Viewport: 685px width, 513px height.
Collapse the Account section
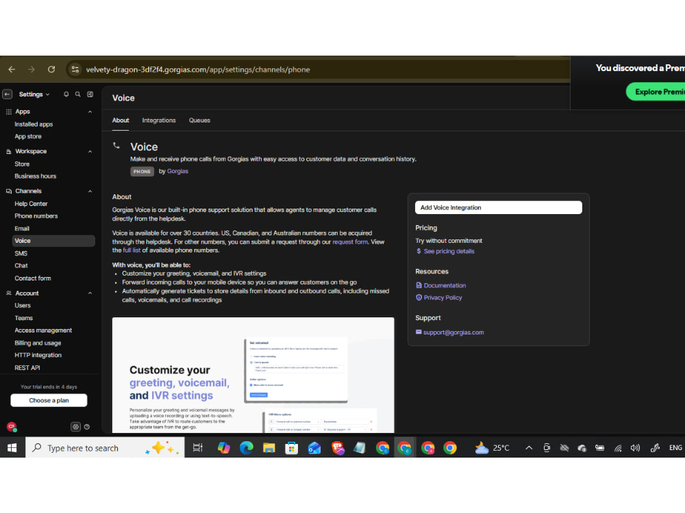[x=90, y=293]
